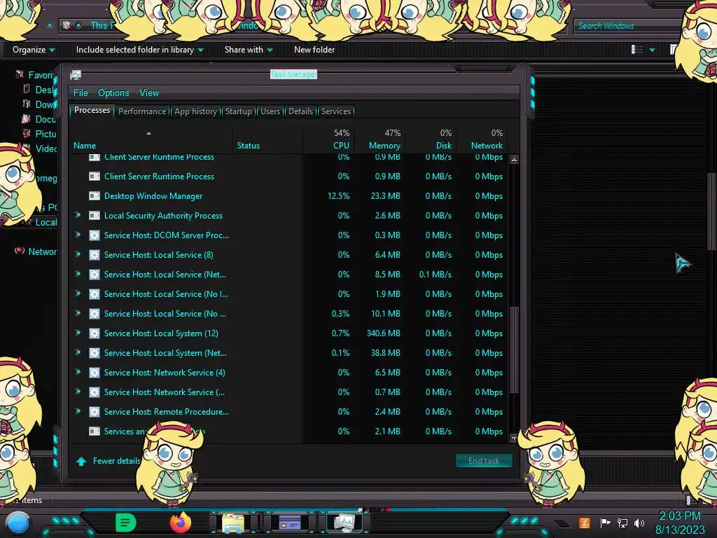
Task: Open the Options menu in Task Manager
Action: 113,93
